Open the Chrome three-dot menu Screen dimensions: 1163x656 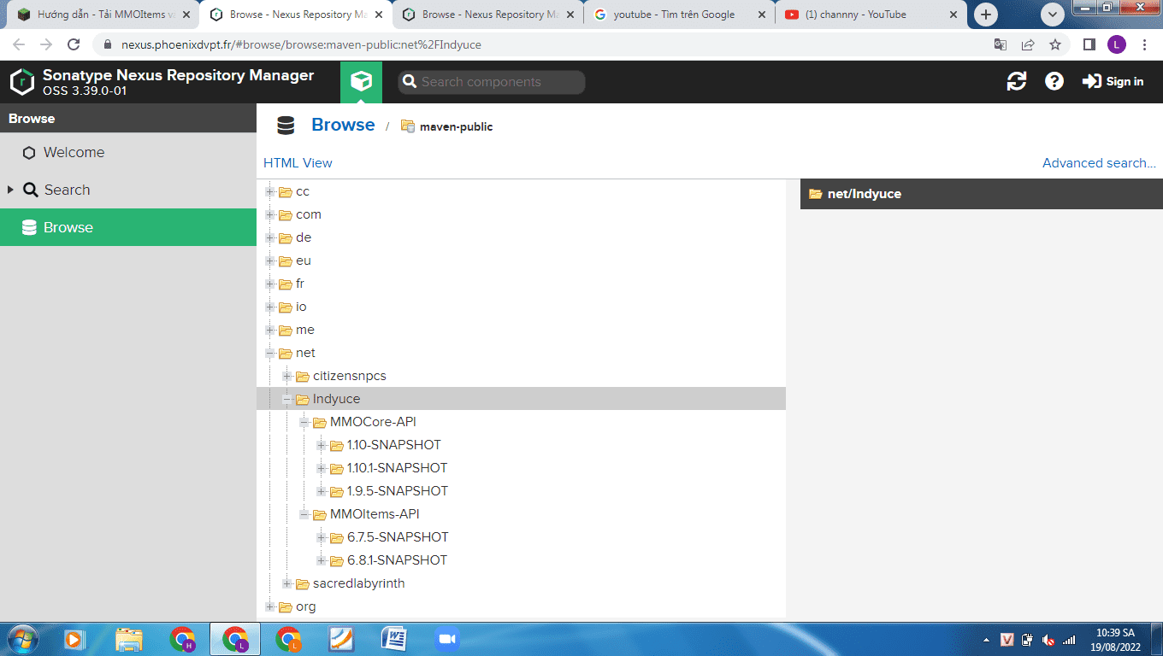coord(1144,44)
